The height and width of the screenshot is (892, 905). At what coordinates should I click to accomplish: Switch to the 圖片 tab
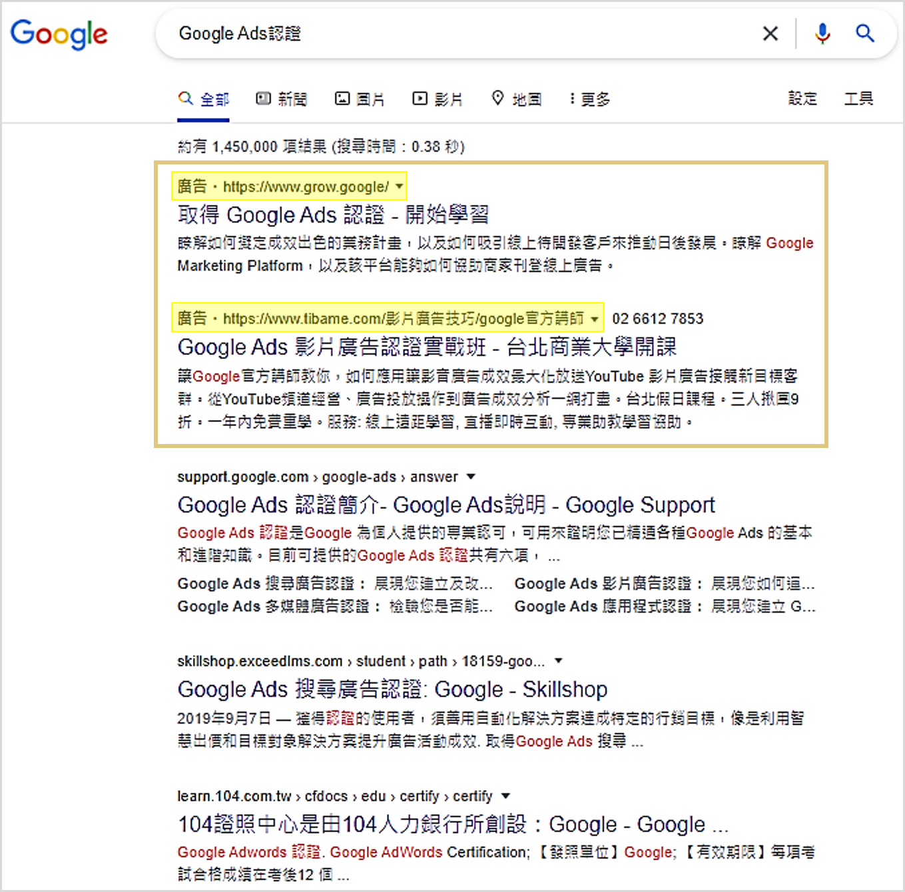pyautogui.click(x=360, y=99)
